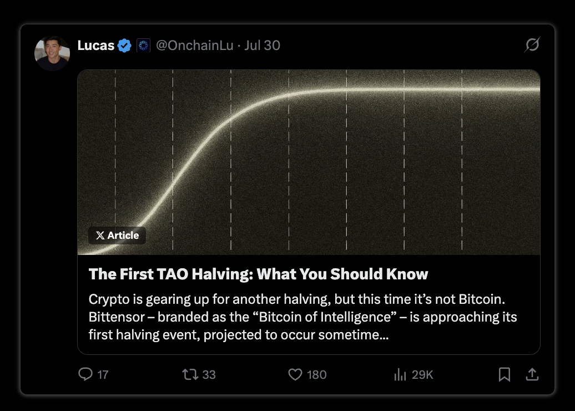Click the repost count 33
The image size is (575, 411).
209,375
